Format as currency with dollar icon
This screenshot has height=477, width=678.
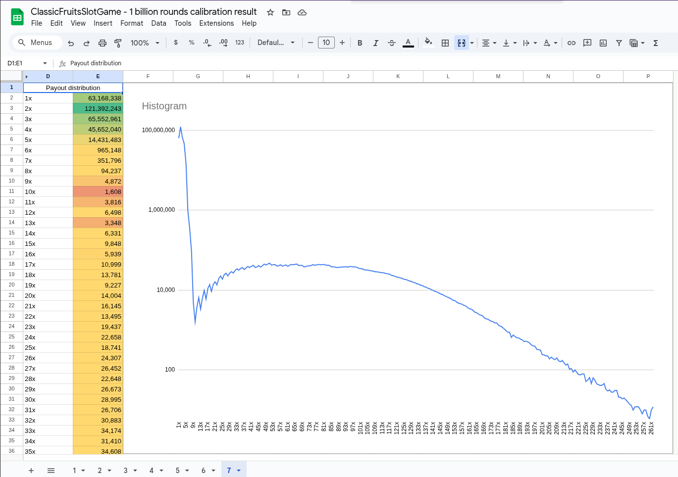[x=176, y=43]
